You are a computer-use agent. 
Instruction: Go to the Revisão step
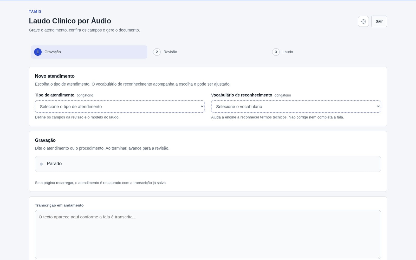point(208,52)
